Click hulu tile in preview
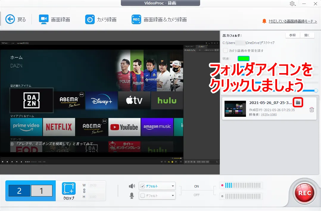 point(167,100)
